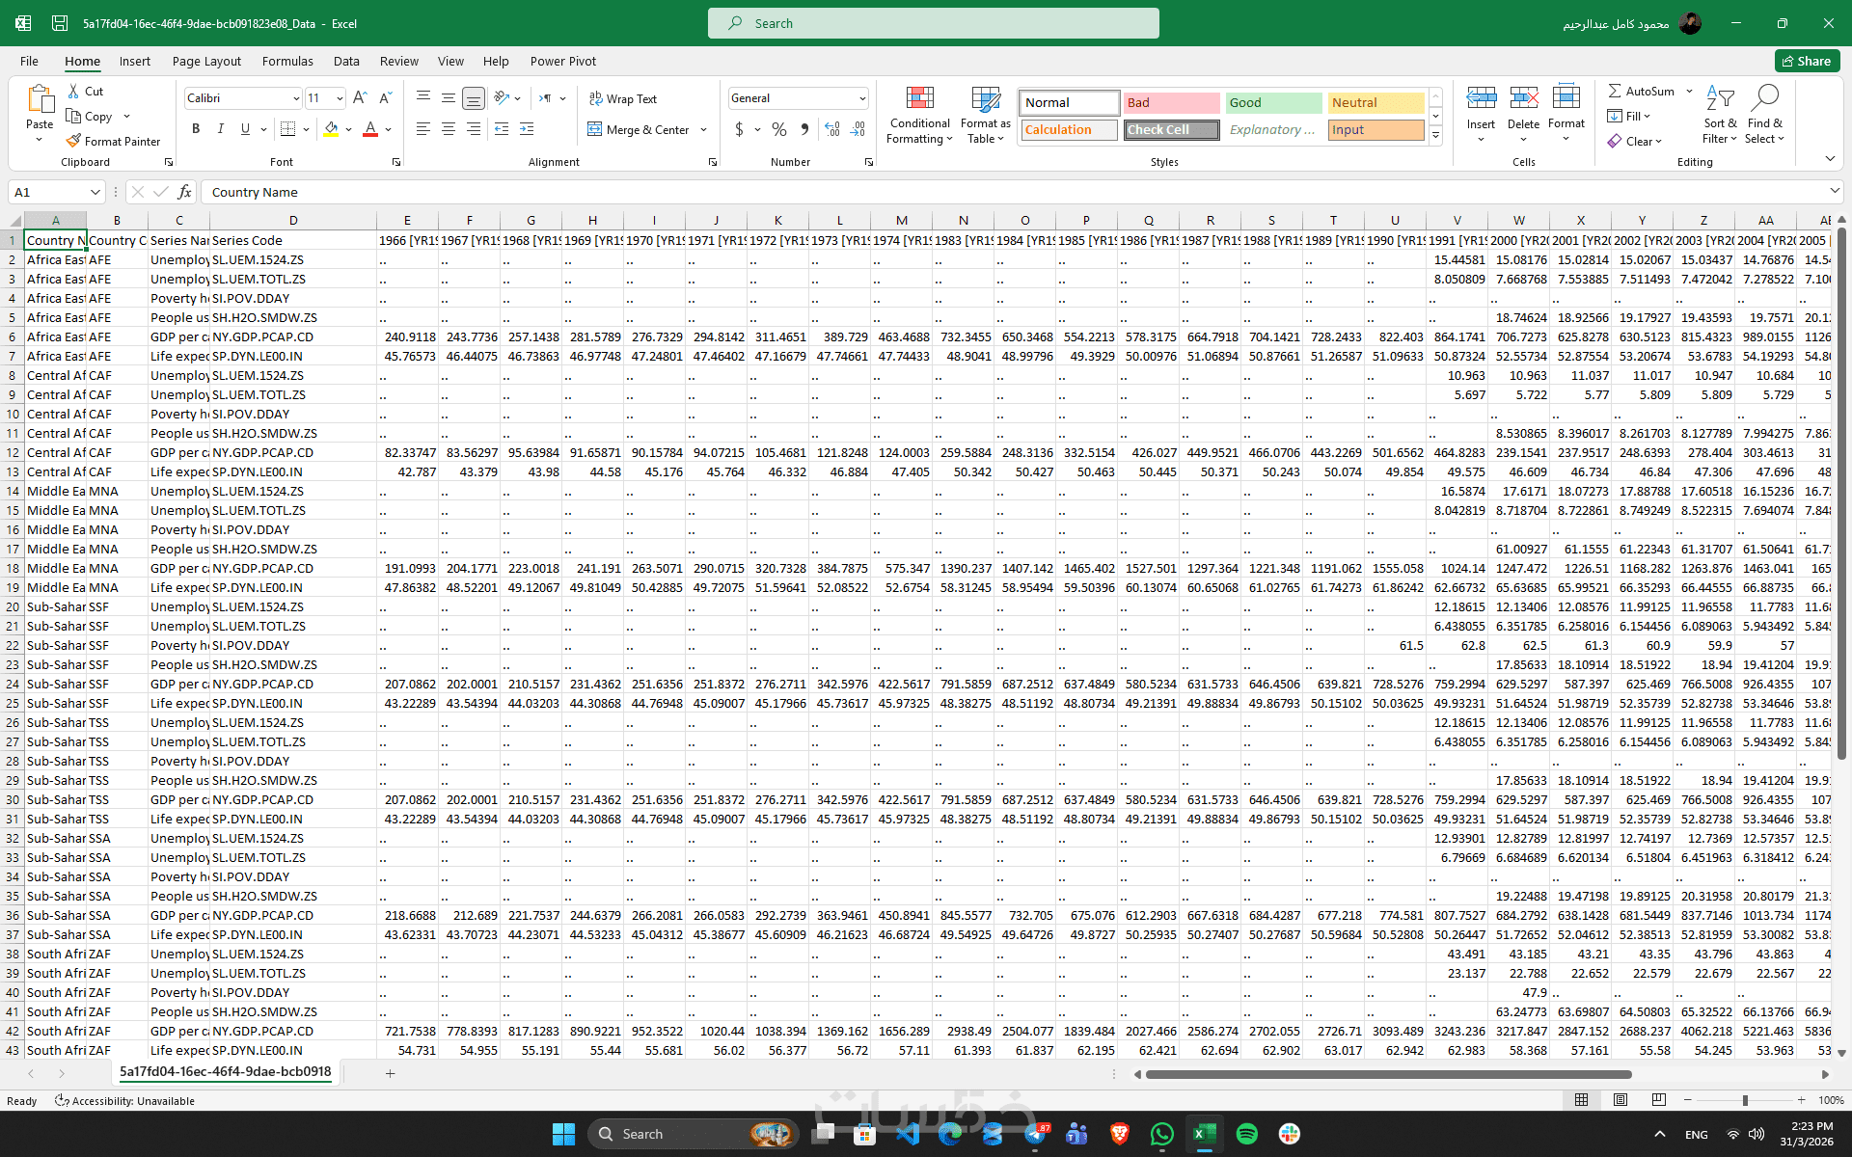Screen dimensions: 1852x1157
Task: Click the Percent Style icon
Action: (x=778, y=129)
